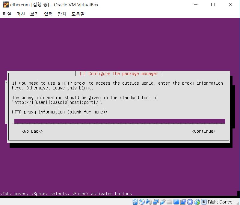Click the hard disk activity status icon

tap(135, 202)
